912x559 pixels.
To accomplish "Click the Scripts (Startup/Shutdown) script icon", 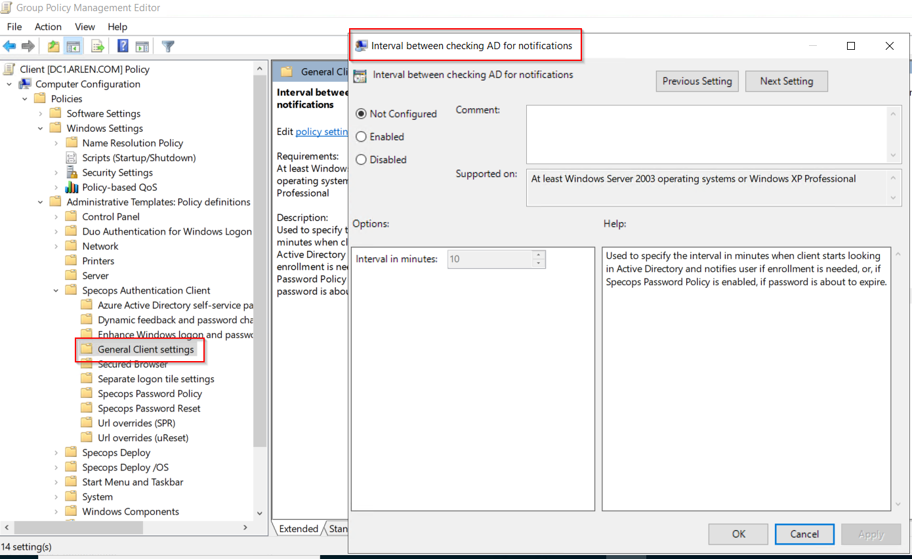I will coord(72,158).
